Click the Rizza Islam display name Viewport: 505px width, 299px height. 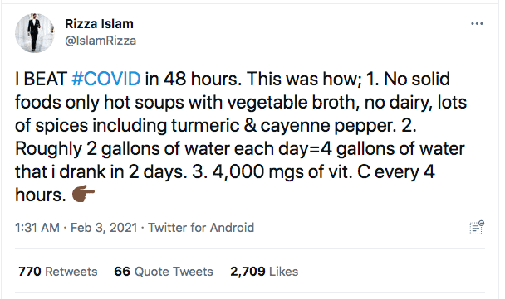coord(99,24)
